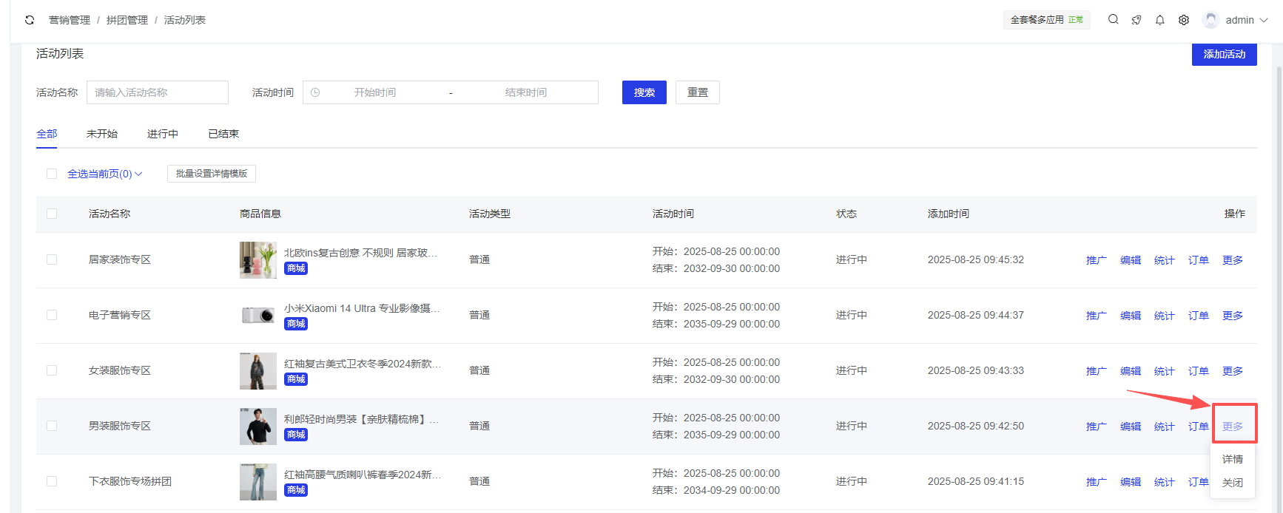Image resolution: width=1283 pixels, height=513 pixels.
Task: Click the clock icon in activity time field
Action: click(x=315, y=92)
